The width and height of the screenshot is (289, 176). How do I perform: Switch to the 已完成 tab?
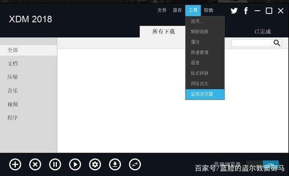263,32
